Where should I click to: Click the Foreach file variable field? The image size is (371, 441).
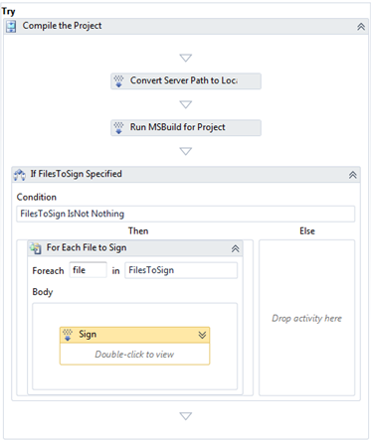point(89,270)
